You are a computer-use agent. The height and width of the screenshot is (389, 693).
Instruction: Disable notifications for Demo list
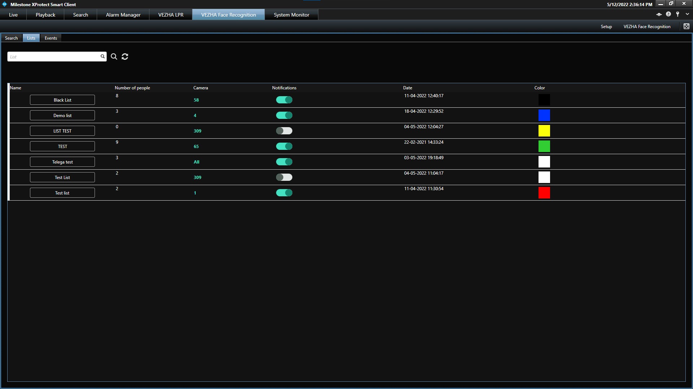(284, 115)
